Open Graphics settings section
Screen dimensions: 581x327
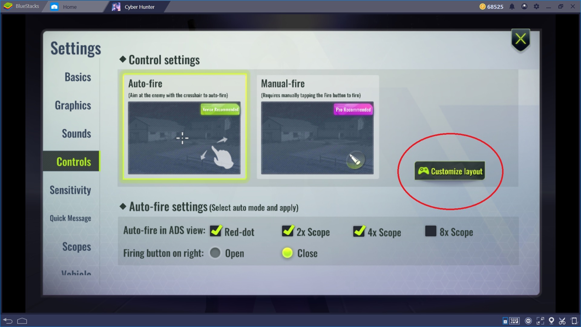coord(73,105)
